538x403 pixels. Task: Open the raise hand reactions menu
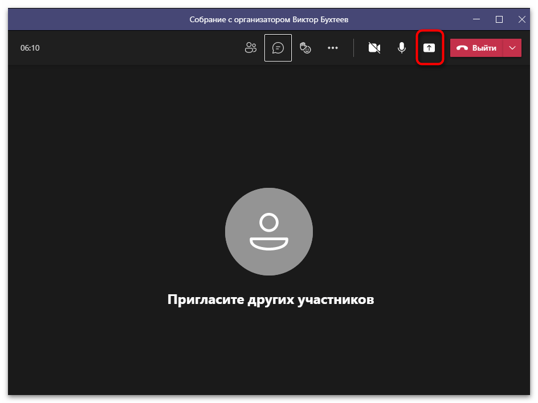click(x=305, y=48)
